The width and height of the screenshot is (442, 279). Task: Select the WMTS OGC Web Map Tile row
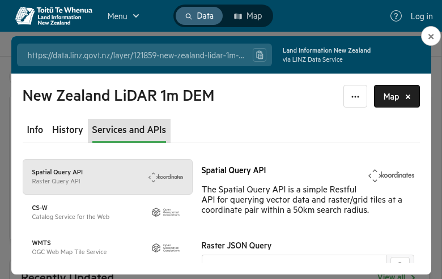tap(108, 247)
